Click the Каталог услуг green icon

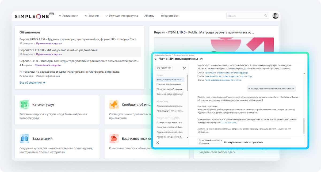(24, 105)
